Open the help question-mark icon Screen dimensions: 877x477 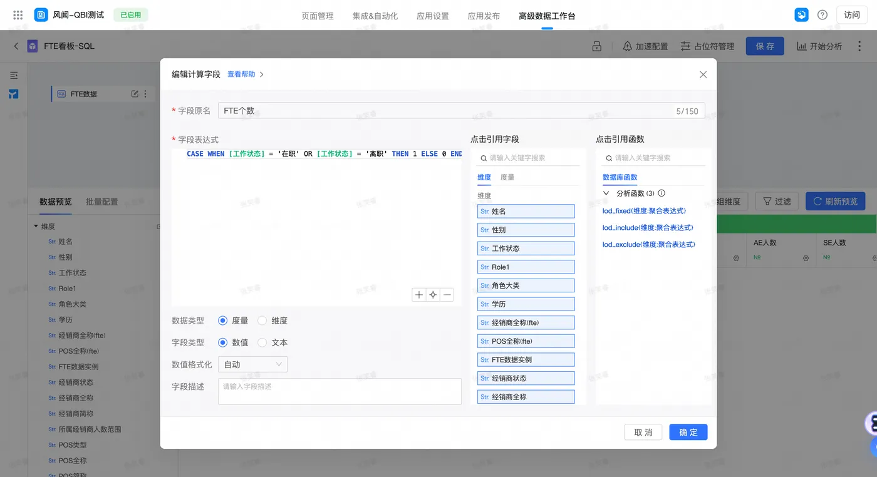coord(823,15)
